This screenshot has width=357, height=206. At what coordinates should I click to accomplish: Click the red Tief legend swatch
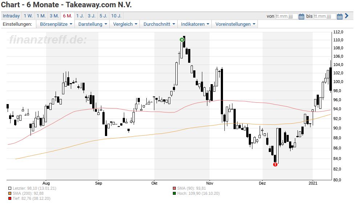10,198
